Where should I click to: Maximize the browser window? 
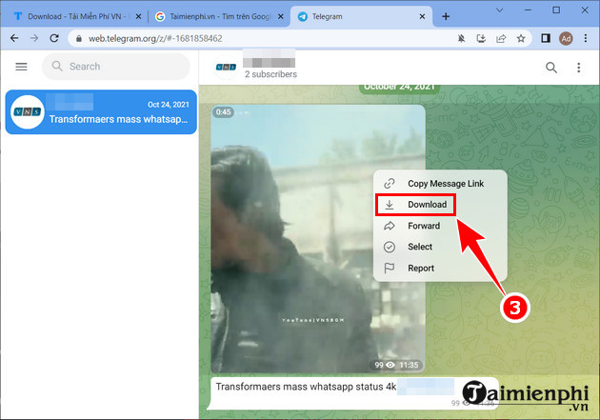[556, 10]
